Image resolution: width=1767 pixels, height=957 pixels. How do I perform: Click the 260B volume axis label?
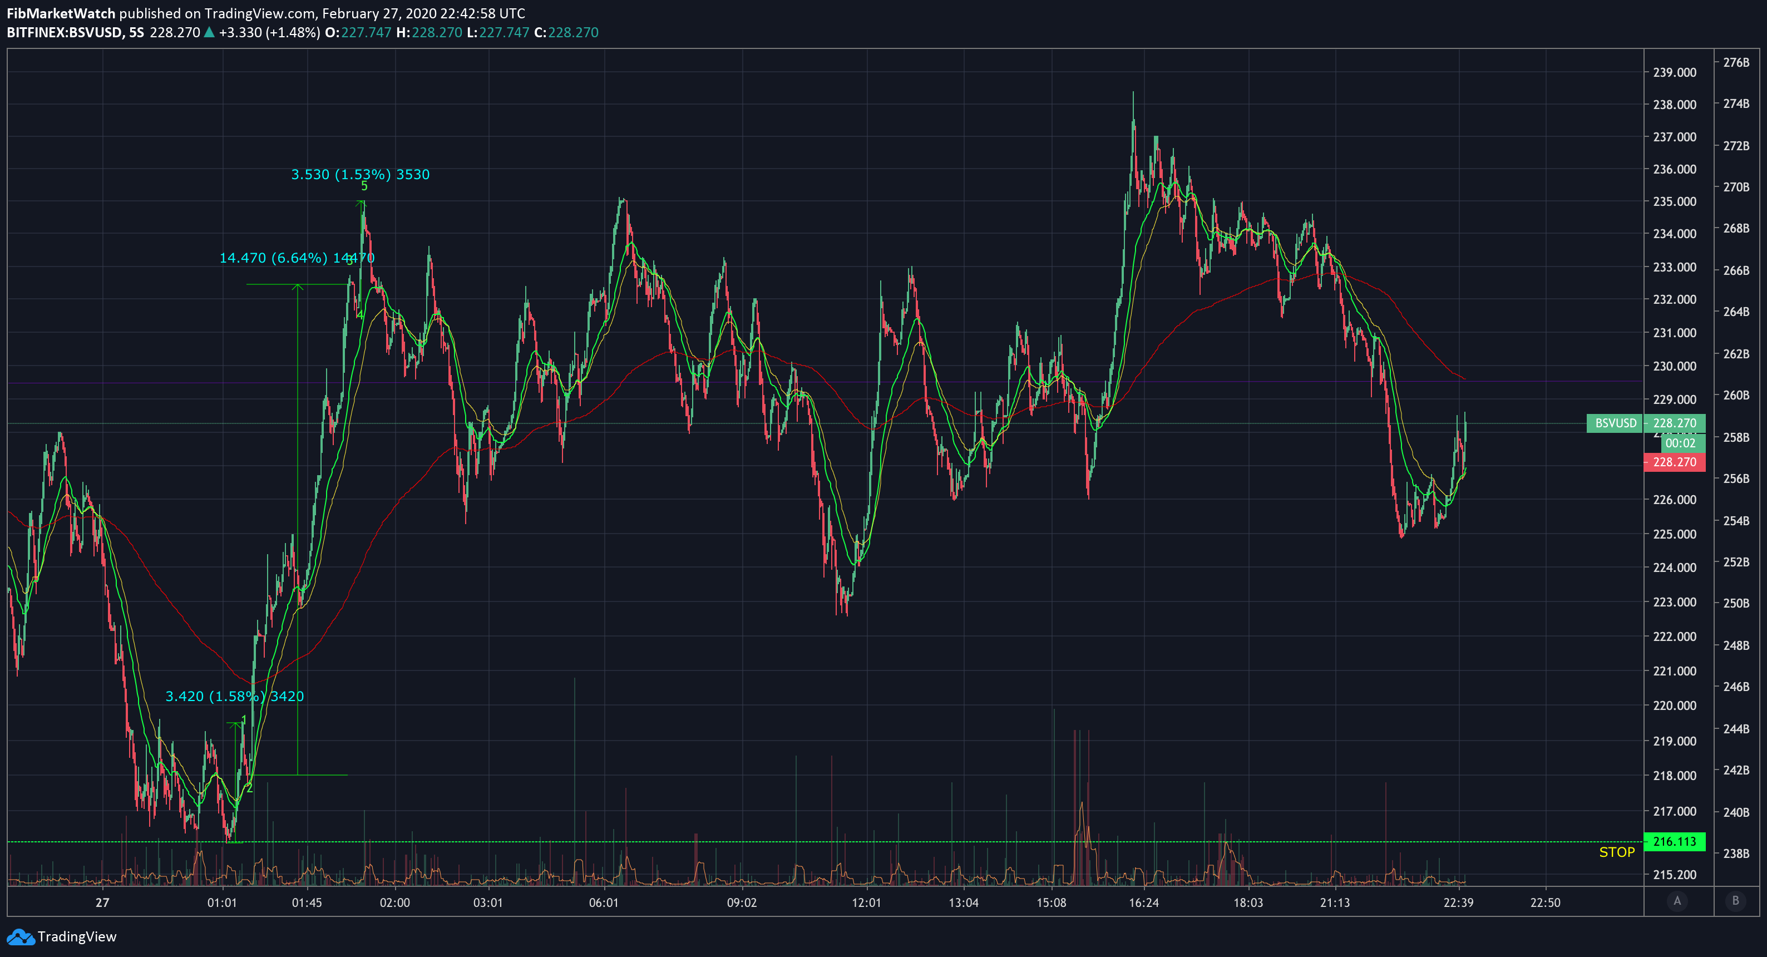(1736, 395)
